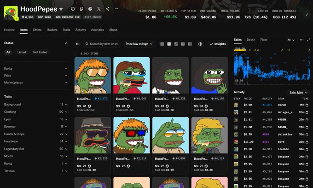Select the large grid view icon

[162, 44]
